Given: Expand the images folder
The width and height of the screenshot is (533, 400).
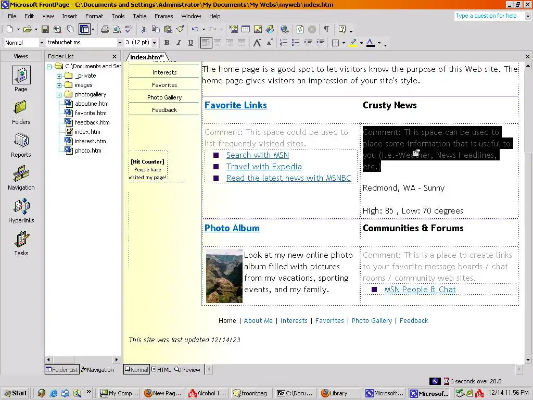Looking at the screenshot, I should click(x=59, y=85).
